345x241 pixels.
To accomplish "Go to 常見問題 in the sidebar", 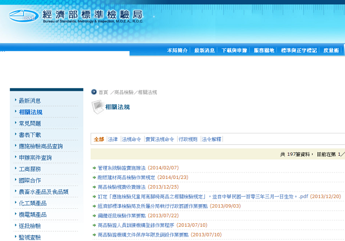I will [30, 123].
